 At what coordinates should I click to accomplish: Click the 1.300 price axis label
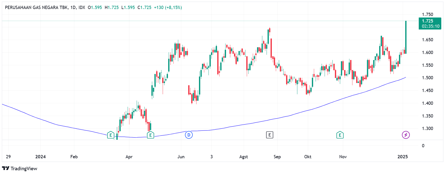427,128
